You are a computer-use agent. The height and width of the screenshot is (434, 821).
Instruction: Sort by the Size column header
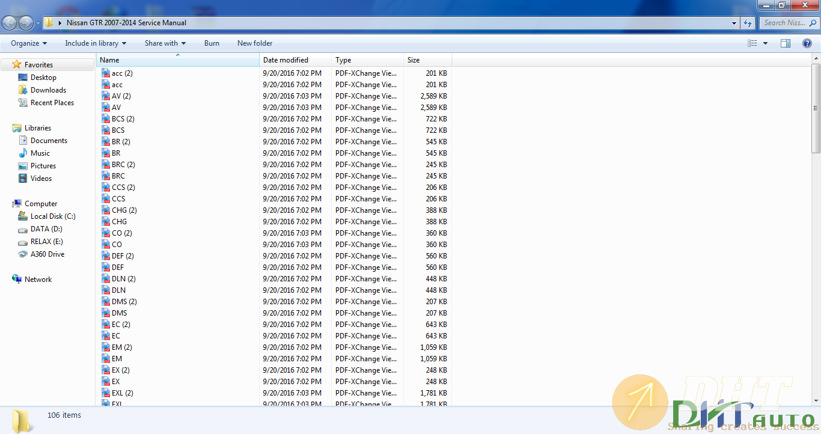[427, 60]
